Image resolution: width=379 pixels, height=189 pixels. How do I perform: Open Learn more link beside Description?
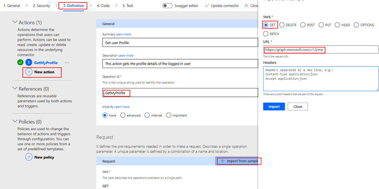[126, 56]
